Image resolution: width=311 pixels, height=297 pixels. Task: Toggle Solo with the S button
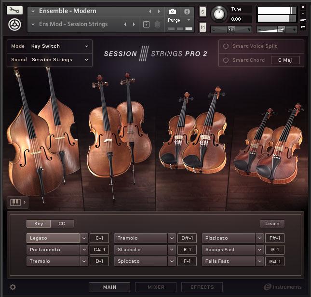203,12
